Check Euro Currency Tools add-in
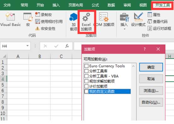The height and width of the screenshot is (124, 174). (86, 66)
